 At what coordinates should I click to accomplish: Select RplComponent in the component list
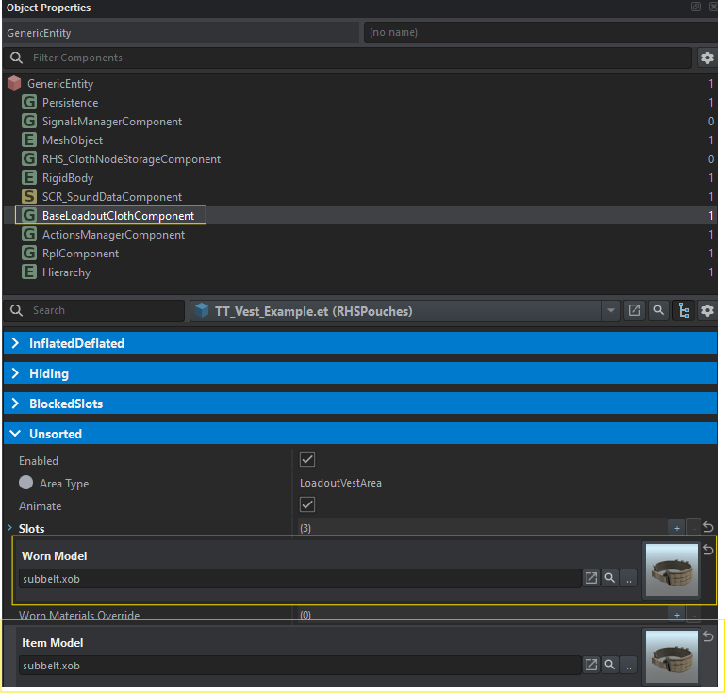pos(80,254)
